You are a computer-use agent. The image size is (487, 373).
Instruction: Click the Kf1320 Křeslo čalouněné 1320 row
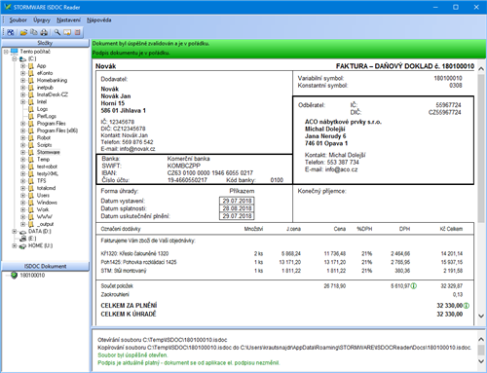[281, 253]
